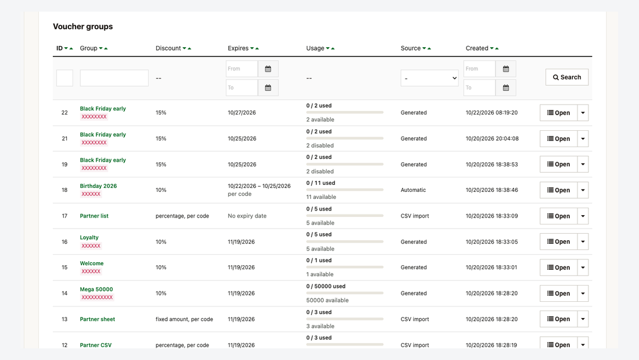Sort Expires column descending arrow
Image resolution: width=639 pixels, height=360 pixels.
[252, 48]
